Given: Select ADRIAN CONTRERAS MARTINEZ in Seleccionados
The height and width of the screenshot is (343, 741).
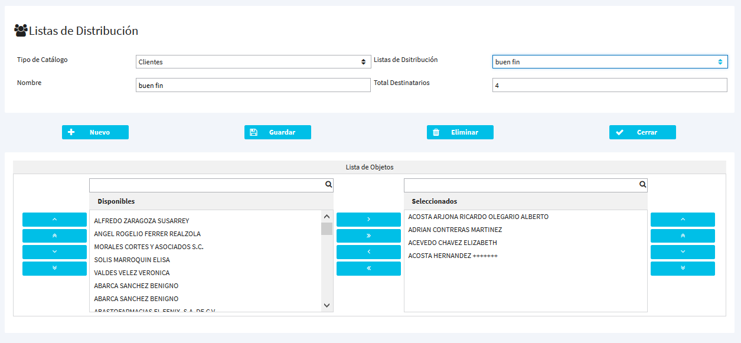Looking at the screenshot, I should 455,230.
